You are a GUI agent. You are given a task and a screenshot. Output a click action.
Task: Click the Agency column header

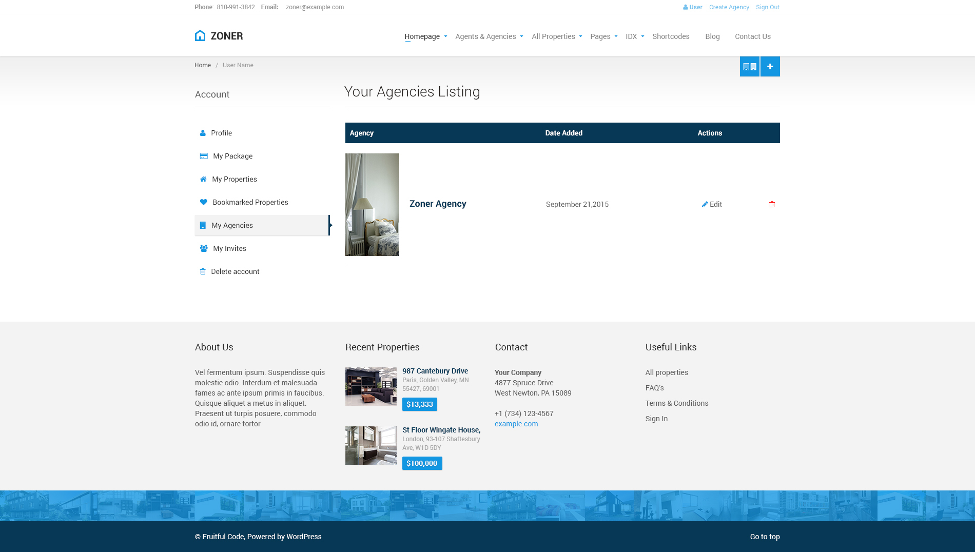362,133
